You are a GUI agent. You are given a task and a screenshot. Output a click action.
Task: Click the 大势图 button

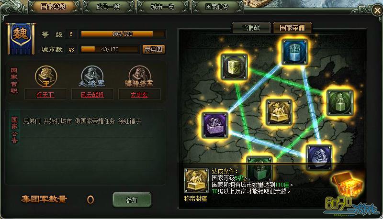[x=154, y=49]
